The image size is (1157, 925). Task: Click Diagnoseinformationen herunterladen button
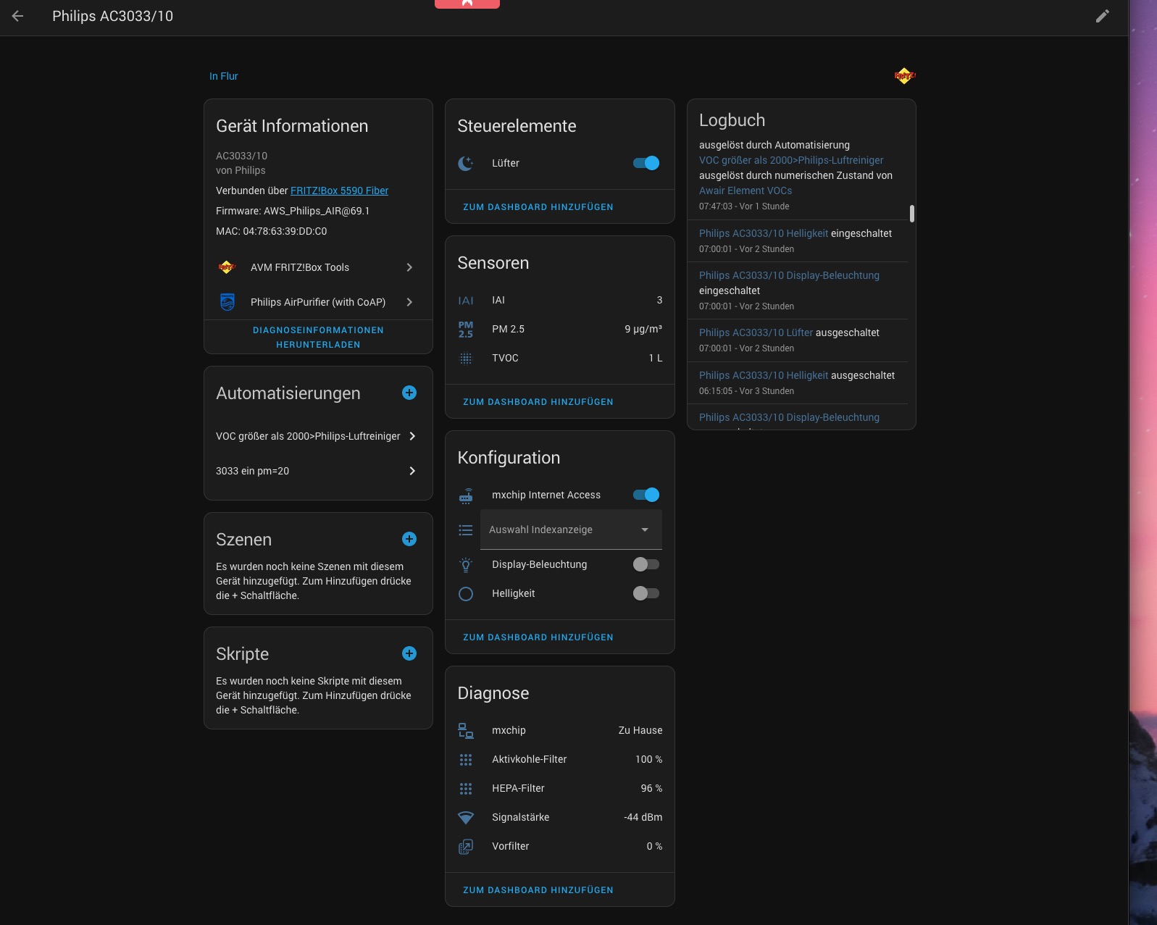point(318,338)
